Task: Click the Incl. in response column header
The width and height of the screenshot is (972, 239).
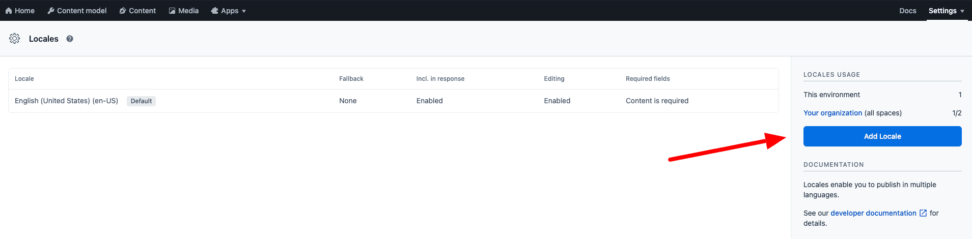Action: [x=440, y=79]
